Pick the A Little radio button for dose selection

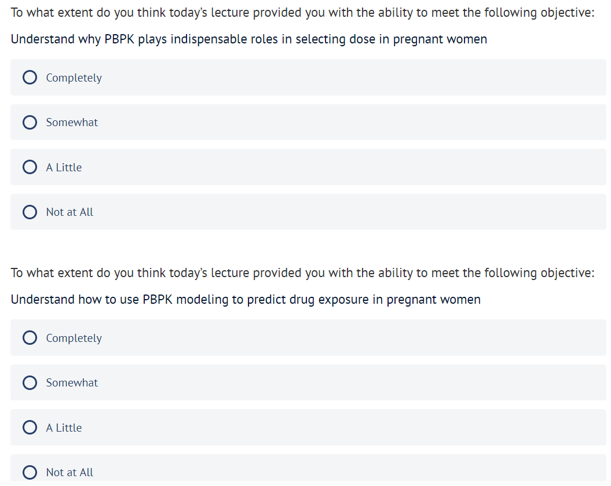(30, 167)
